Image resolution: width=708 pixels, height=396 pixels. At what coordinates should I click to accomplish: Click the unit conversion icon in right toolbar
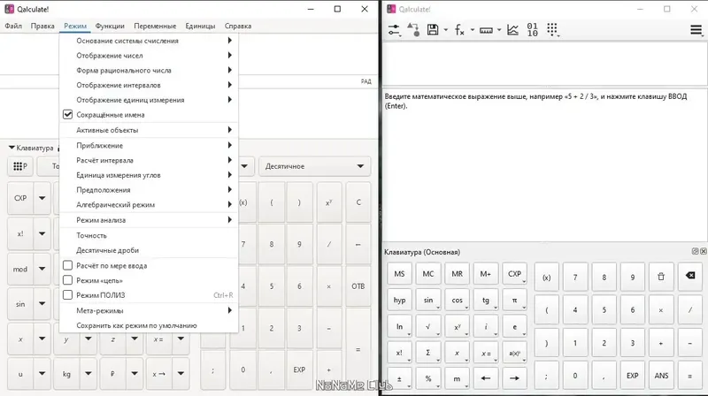click(413, 30)
